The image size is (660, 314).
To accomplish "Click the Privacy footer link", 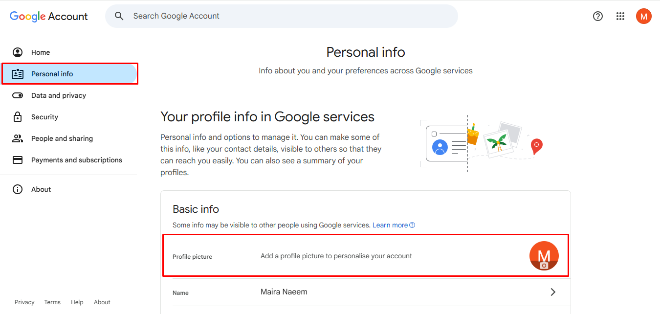I will click(24, 302).
